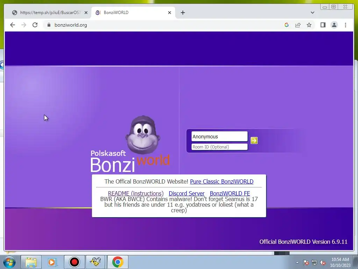Click the Action Center flag tray icon
Image resolution: width=358 pixels, height=269 pixels.
(x=306, y=262)
